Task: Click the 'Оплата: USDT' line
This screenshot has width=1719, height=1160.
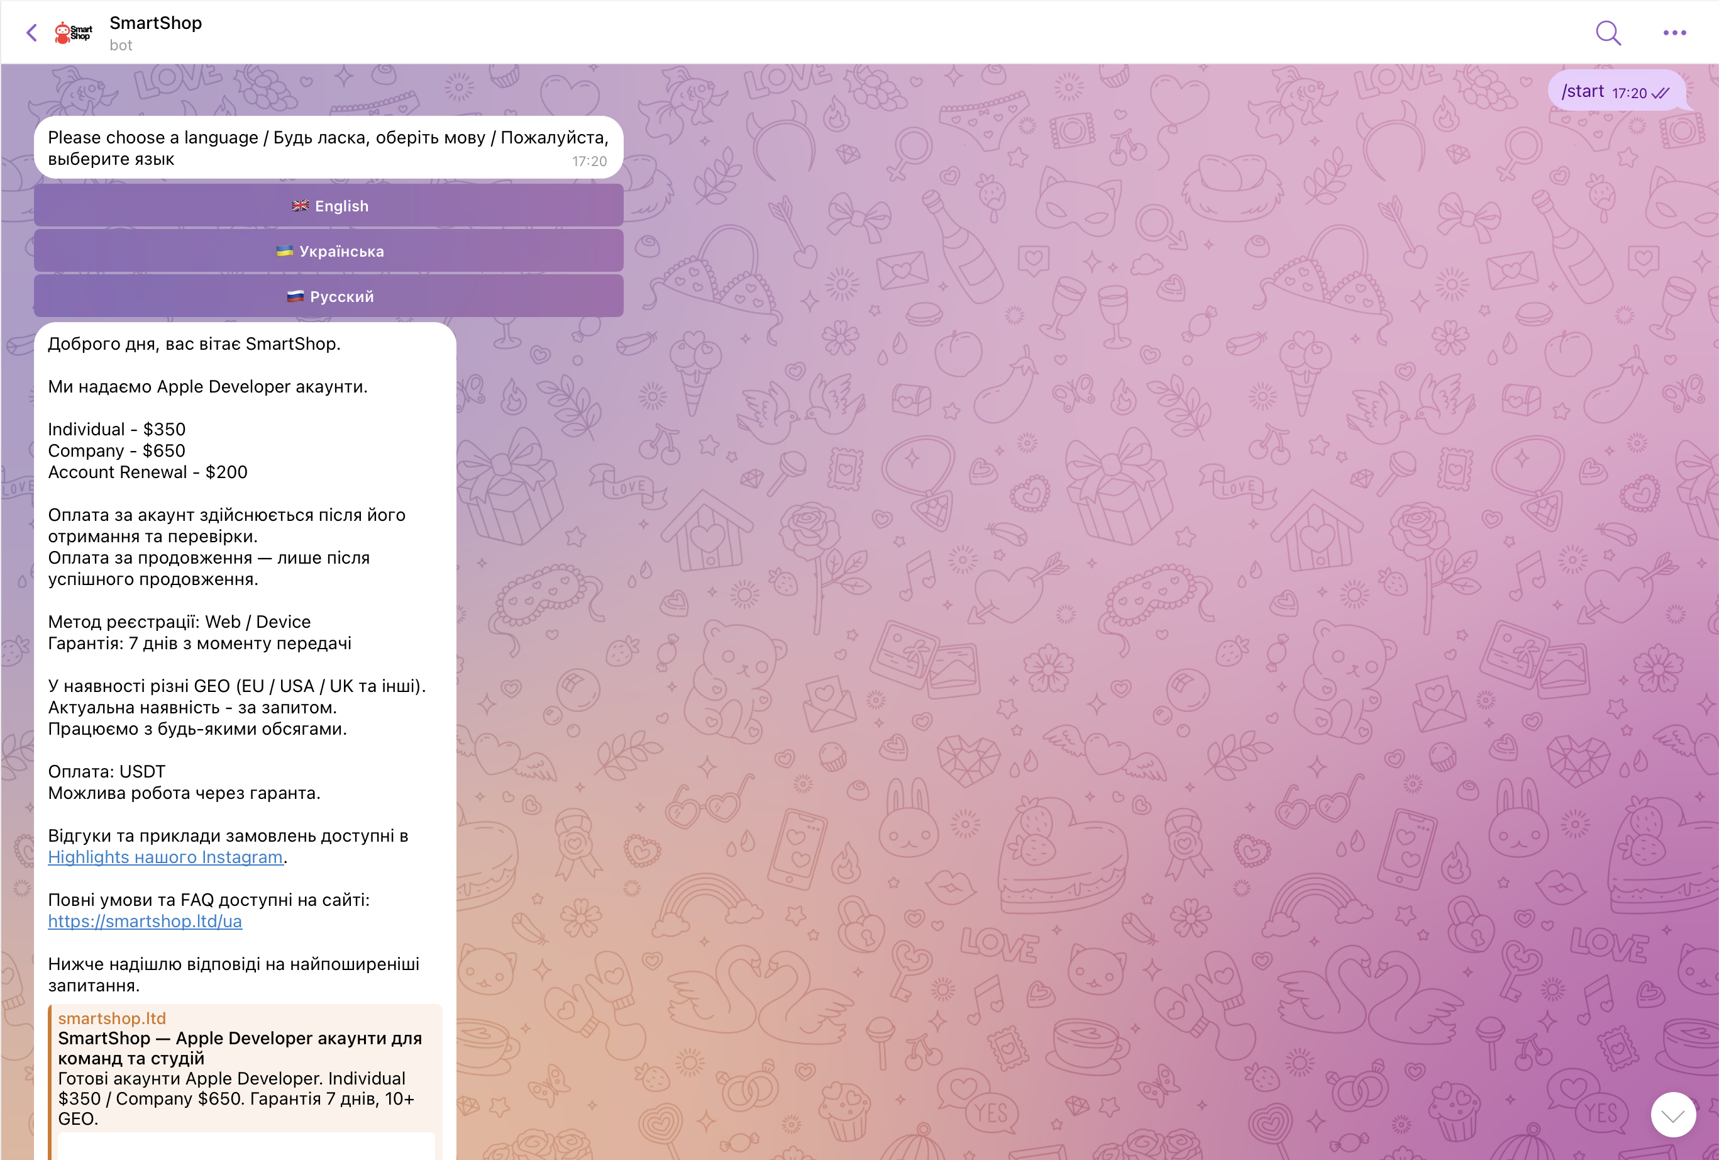Action: click(x=106, y=771)
